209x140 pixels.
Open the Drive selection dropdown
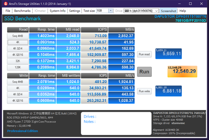[156, 11]
